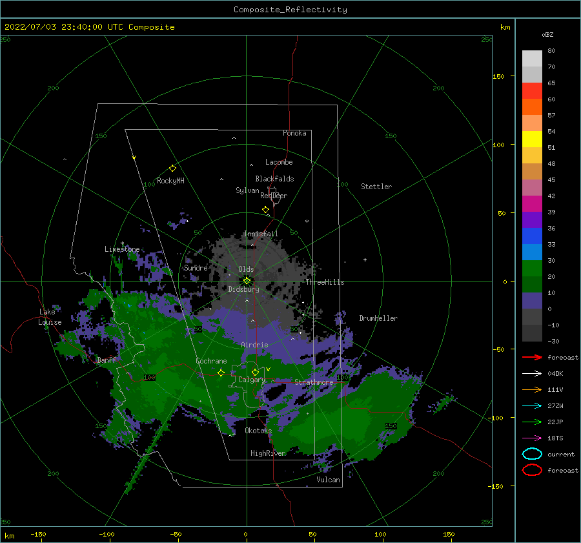Click the current legend label
Viewport: 581px width, 543px height.
point(561,454)
